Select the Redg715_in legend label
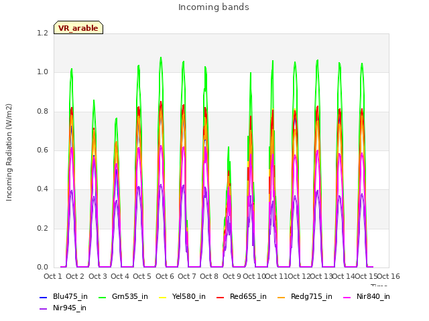Viewport: 429px width, 321px height. [312, 296]
